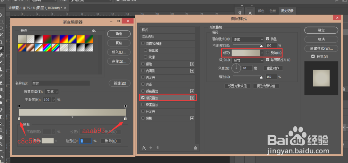Select the Crop tool

1,42
